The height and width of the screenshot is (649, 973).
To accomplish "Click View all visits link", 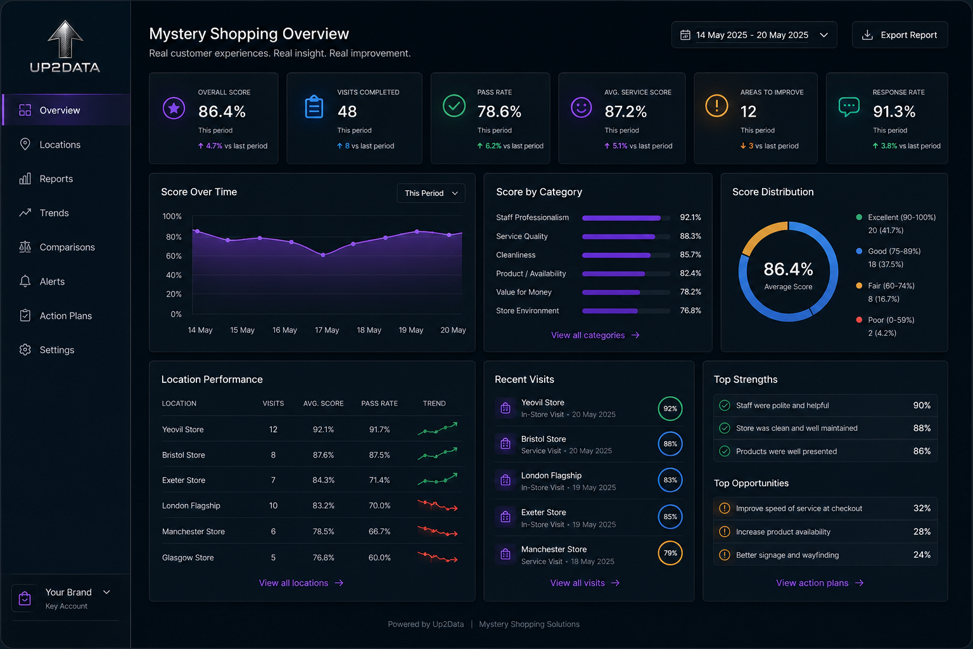I will click(x=585, y=583).
